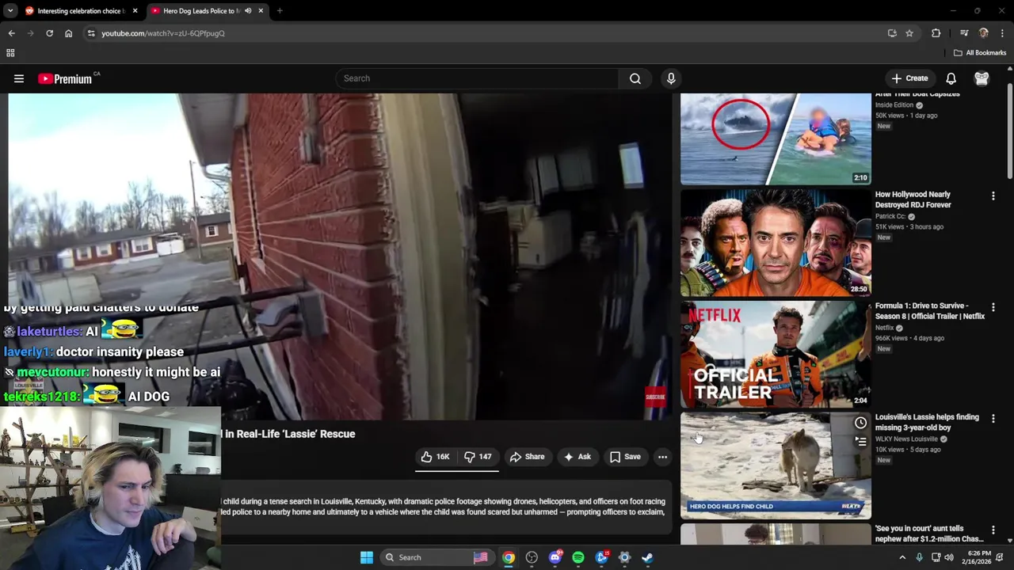Install app icon in address bar
The height and width of the screenshot is (570, 1014).
[x=892, y=33]
